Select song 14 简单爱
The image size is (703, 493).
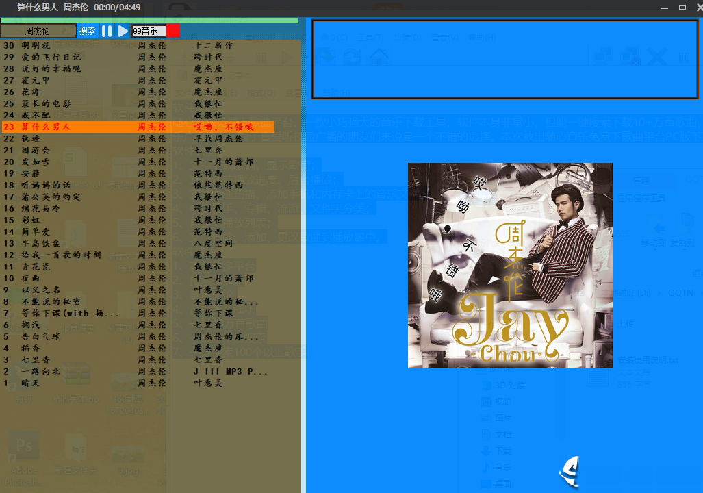138,232
